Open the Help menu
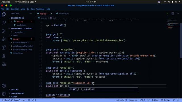The height and width of the screenshot is (102, 182). [48, 9]
